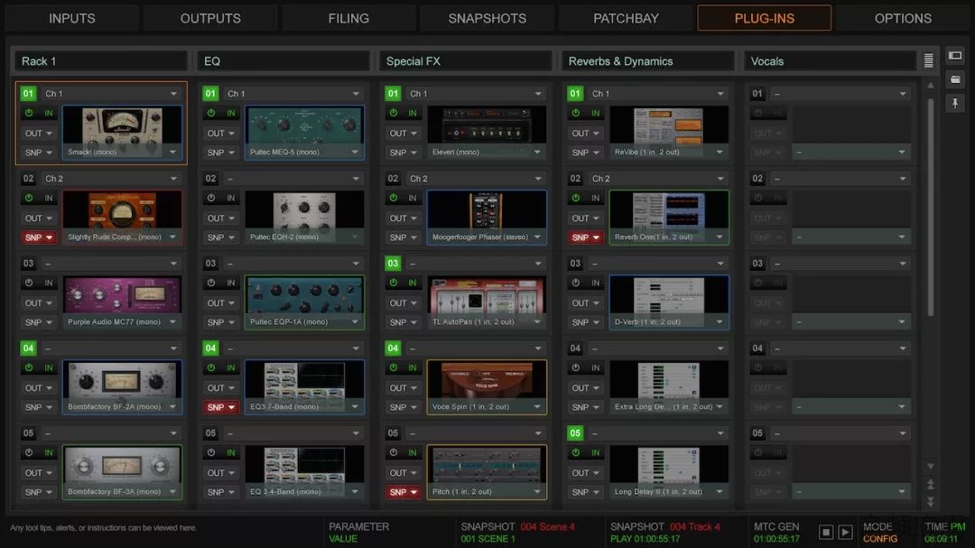
Task: Click IN button on Eleven (mono) slot
Action: (x=413, y=113)
